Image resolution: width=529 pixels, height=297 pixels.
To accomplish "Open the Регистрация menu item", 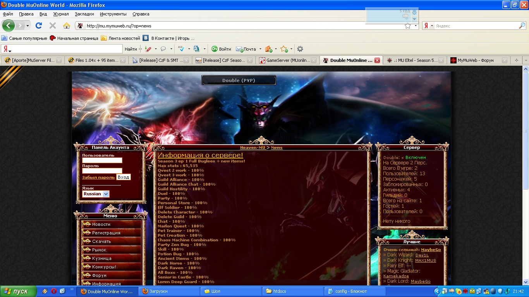I will pyautogui.click(x=112, y=233).
